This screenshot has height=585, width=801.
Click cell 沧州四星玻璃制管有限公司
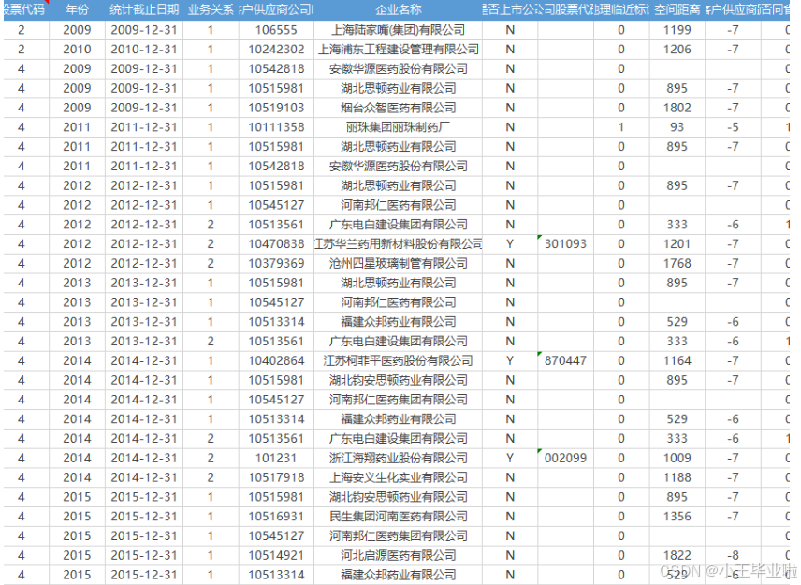(x=398, y=264)
